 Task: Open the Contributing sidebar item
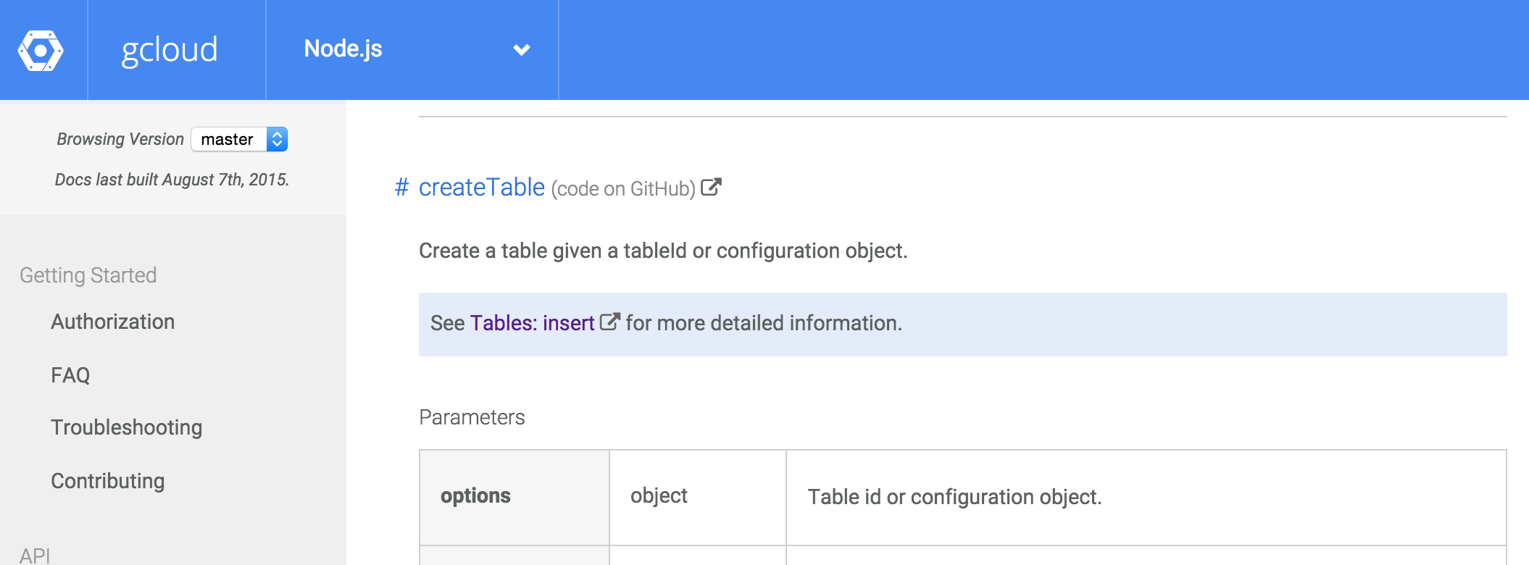coord(108,481)
